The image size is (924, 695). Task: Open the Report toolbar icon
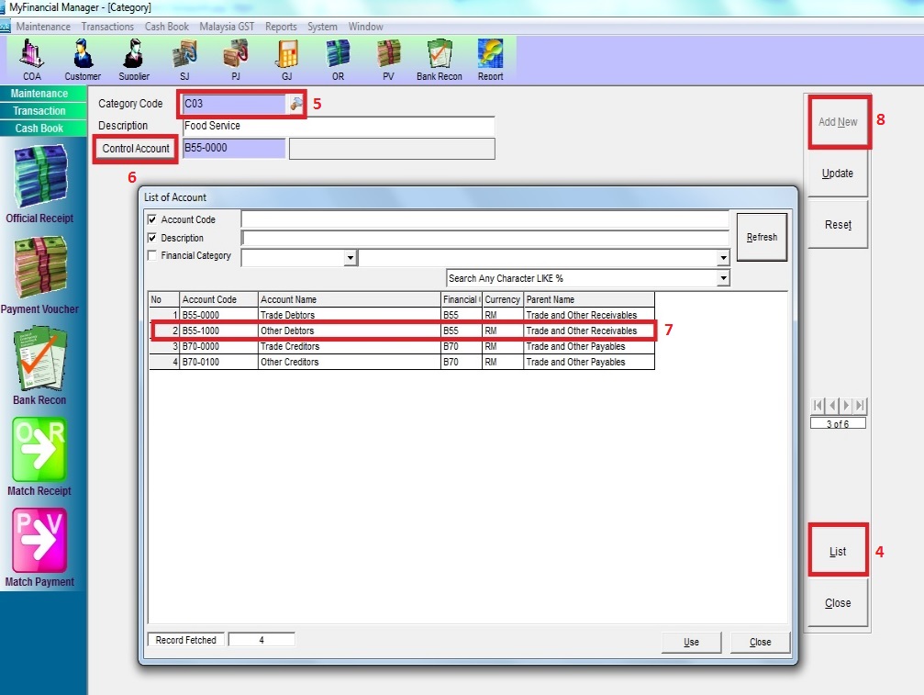point(490,57)
